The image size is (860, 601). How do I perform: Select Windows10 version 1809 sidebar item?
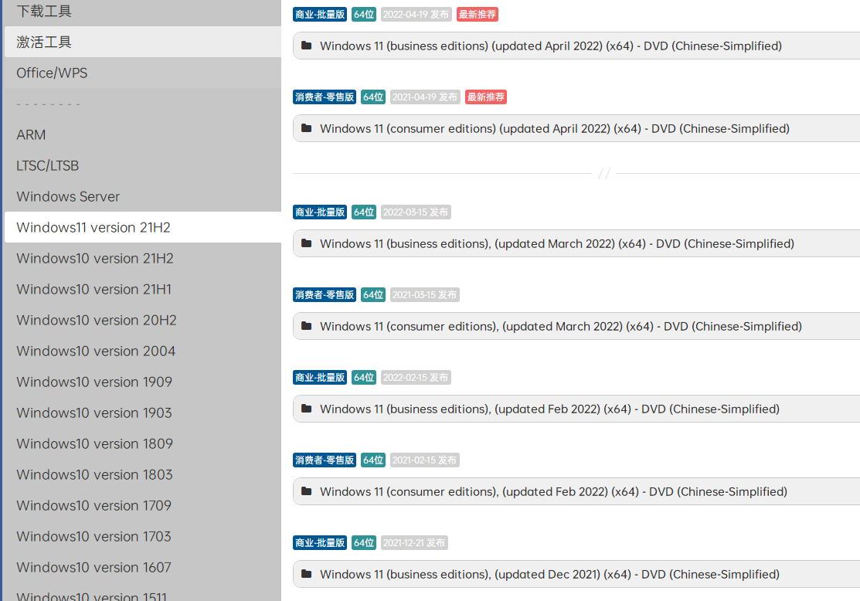(143, 443)
